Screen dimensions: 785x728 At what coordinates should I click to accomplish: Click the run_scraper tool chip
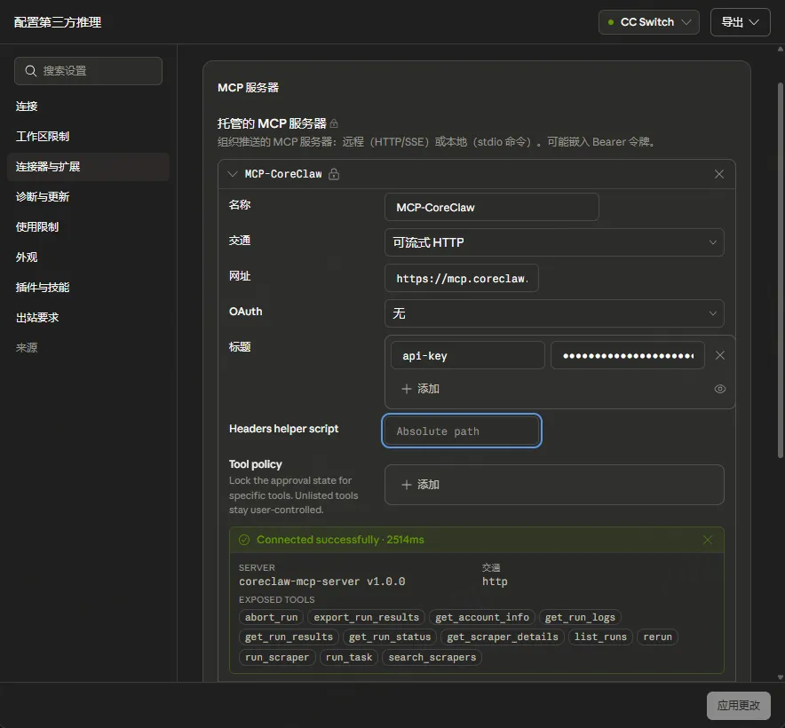[x=277, y=657]
